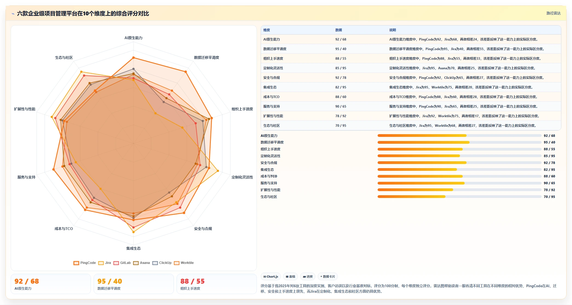
Task: Open the 92 / 68 AI原生能力 data card
Action: (x=51, y=284)
